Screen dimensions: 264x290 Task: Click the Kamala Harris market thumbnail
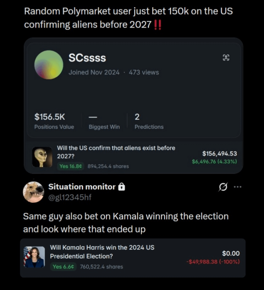coord(34,257)
